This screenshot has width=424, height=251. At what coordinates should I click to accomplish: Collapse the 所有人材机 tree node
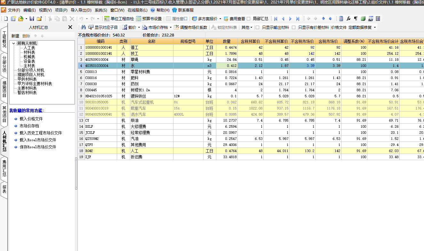coord(14,43)
